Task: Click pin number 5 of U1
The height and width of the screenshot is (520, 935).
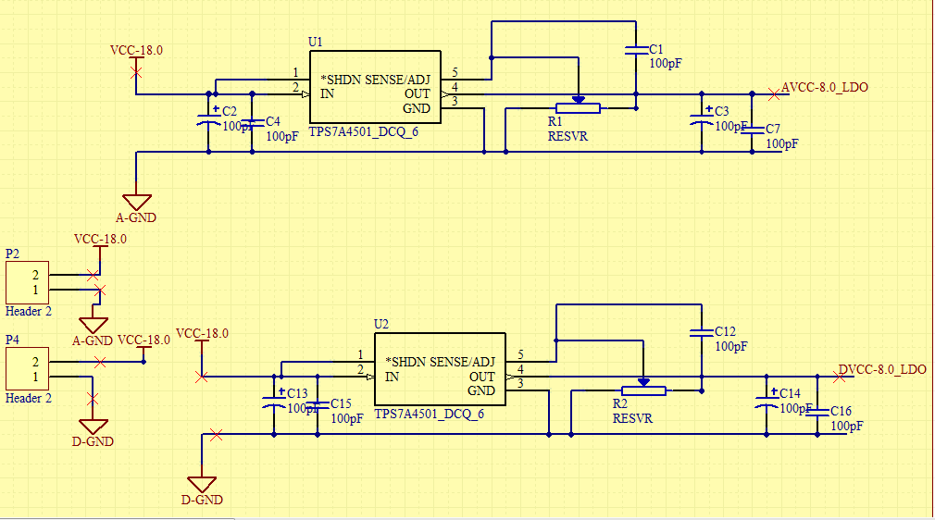Action: pyautogui.click(x=455, y=73)
